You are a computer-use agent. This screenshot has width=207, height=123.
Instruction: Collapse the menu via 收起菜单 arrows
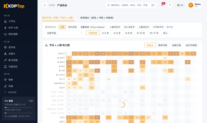point(5,92)
